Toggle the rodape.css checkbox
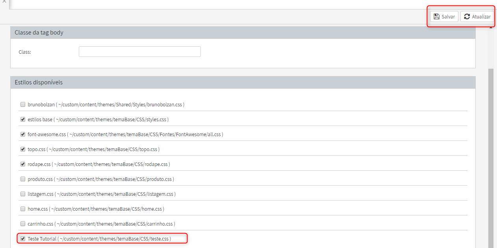Viewport: 497px width, 248px height. tap(23, 164)
